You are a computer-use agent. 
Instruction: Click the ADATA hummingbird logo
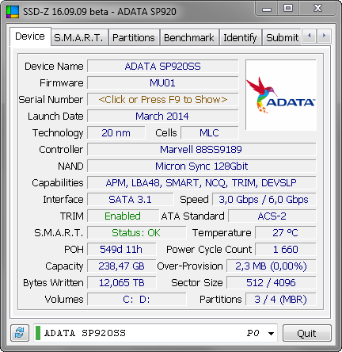[281, 95]
